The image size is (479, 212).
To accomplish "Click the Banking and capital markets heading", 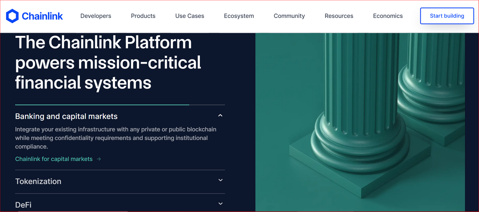I will (x=66, y=116).
